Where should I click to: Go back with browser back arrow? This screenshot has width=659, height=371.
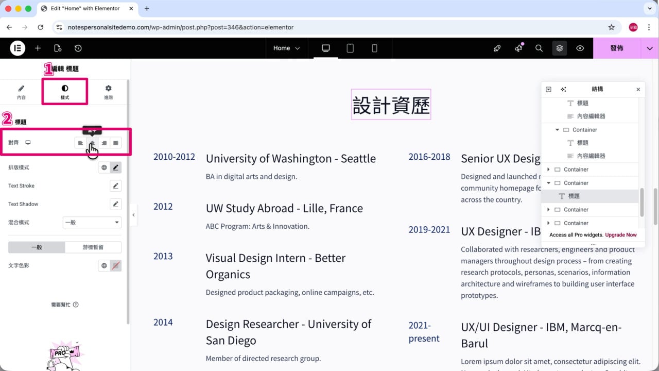[9, 27]
